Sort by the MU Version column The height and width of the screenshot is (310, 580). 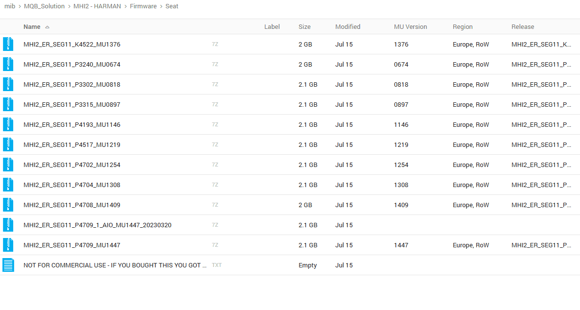(x=410, y=26)
